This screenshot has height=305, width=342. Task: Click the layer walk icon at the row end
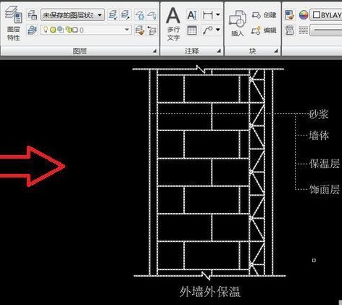[152, 30]
